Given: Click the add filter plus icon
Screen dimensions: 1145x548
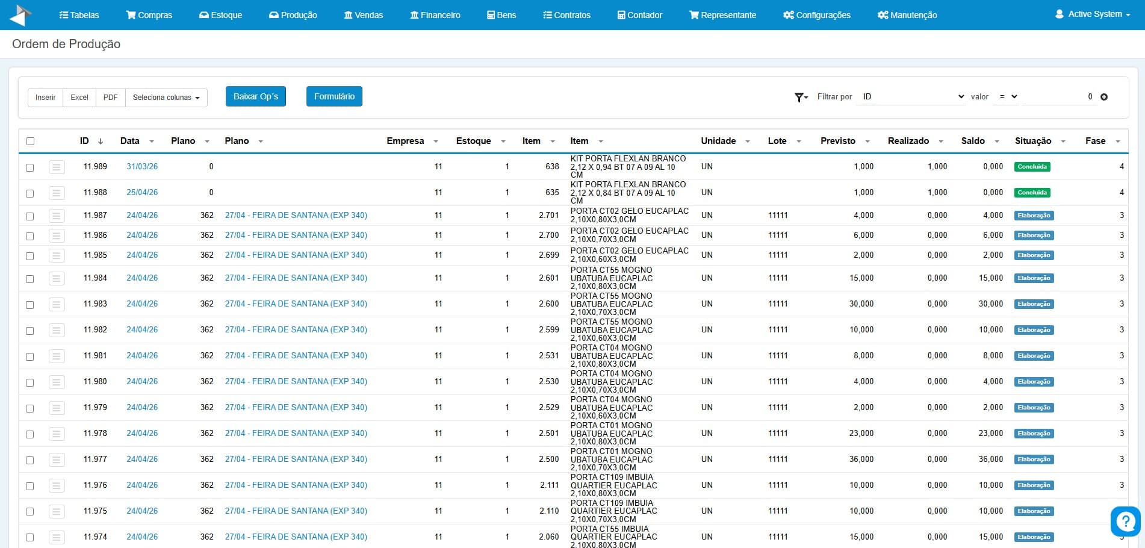Looking at the screenshot, I should (x=1104, y=97).
